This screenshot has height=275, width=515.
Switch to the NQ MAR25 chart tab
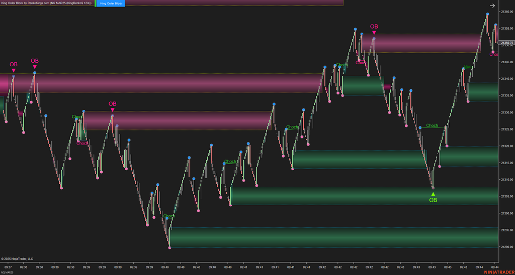tap(7, 272)
